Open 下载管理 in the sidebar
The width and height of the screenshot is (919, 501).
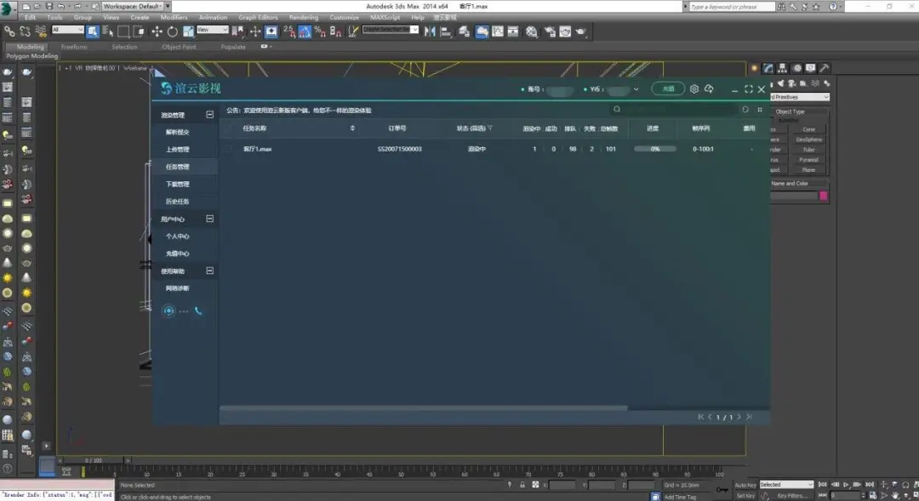pos(177,184)
